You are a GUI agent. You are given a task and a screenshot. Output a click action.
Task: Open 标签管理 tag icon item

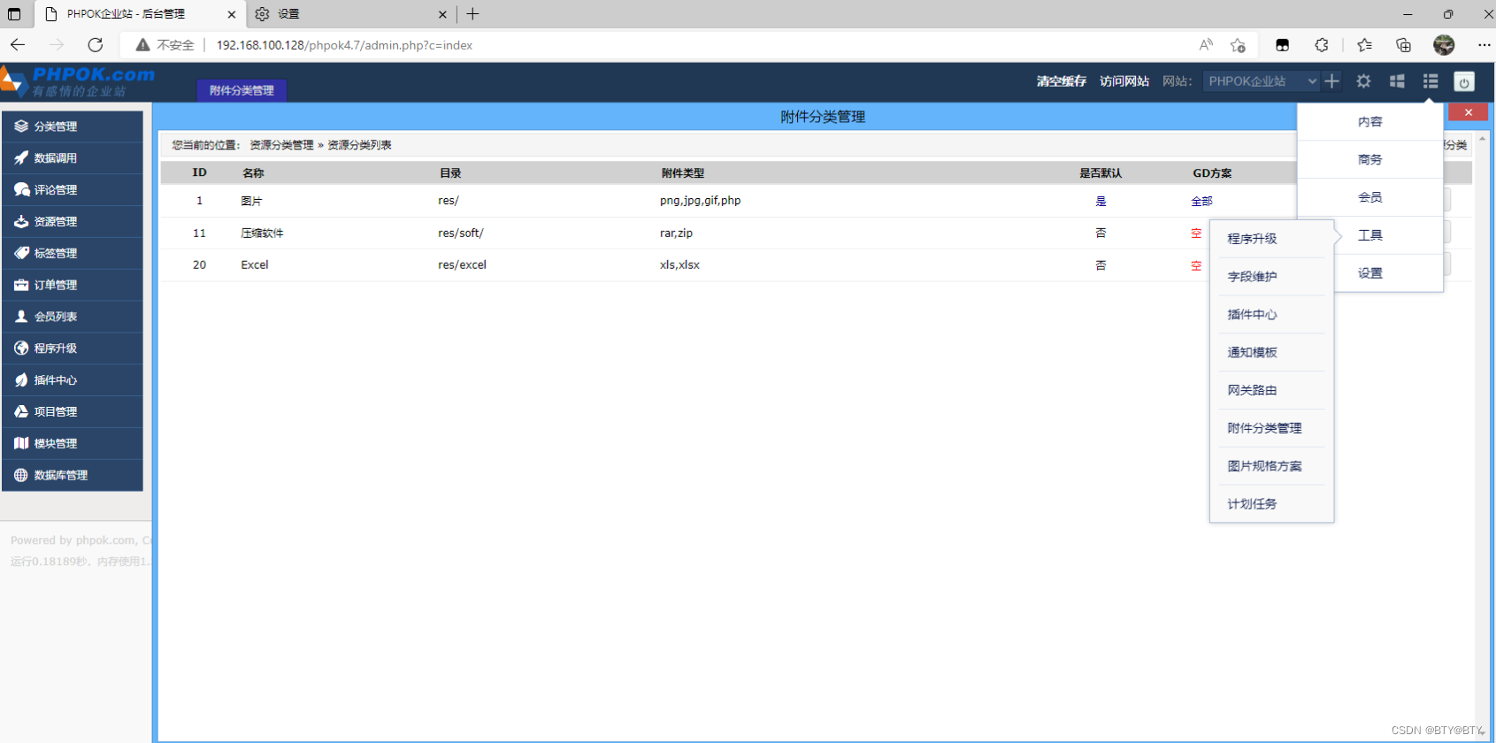72,253
